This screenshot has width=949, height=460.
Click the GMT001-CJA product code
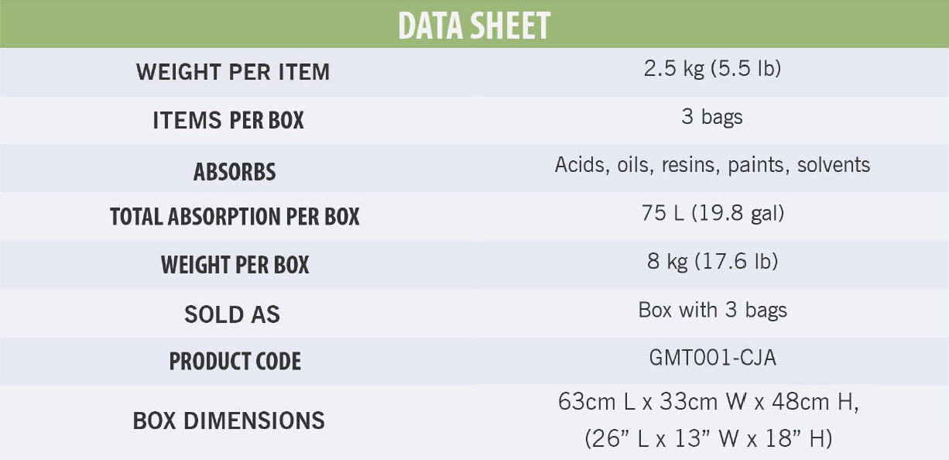[712, 359]
